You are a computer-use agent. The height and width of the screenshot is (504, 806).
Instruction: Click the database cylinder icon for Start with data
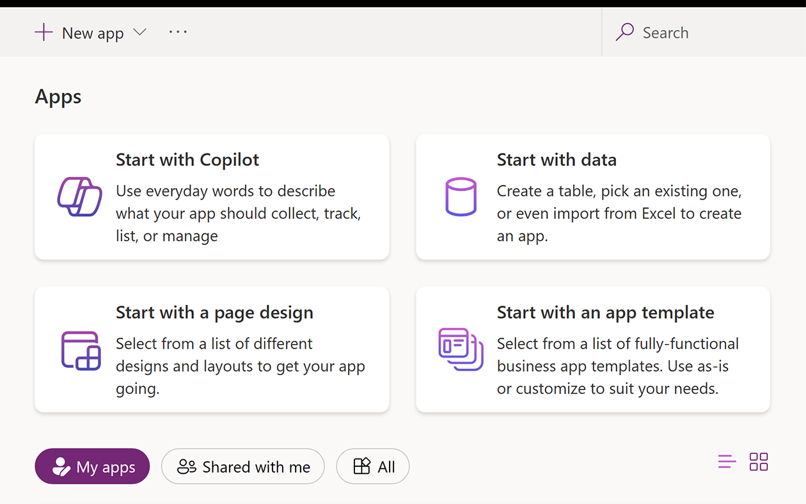pyautogui.click(x=461, y=197)
